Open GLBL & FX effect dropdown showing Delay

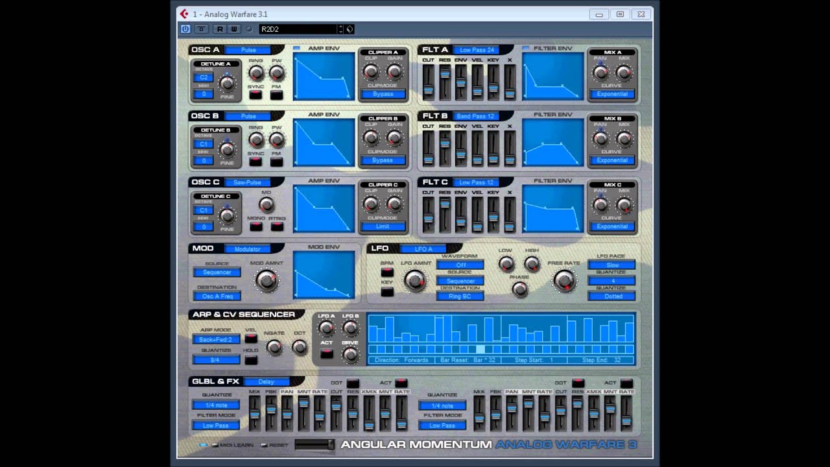[x=267, y=381]
